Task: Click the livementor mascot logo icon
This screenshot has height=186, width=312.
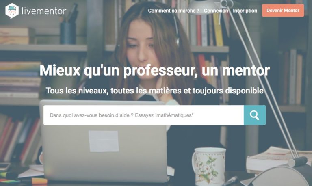Action: pyautogui.click(x=12, y=11)
